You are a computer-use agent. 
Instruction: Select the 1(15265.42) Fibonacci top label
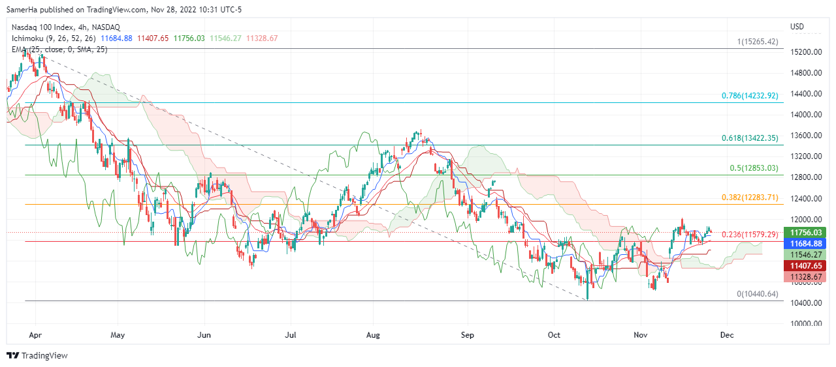[757, 42]
